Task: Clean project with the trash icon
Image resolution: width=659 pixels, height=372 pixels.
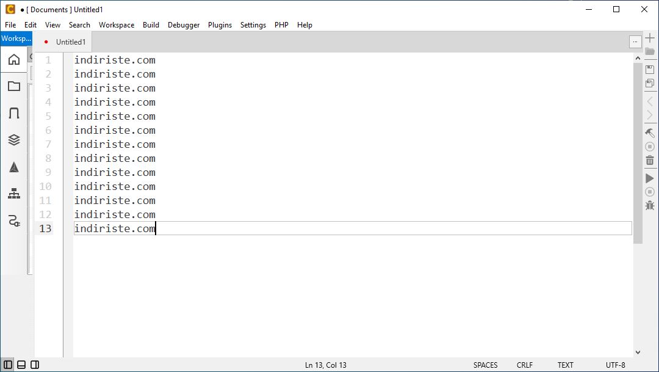Action: pos(650,160)
